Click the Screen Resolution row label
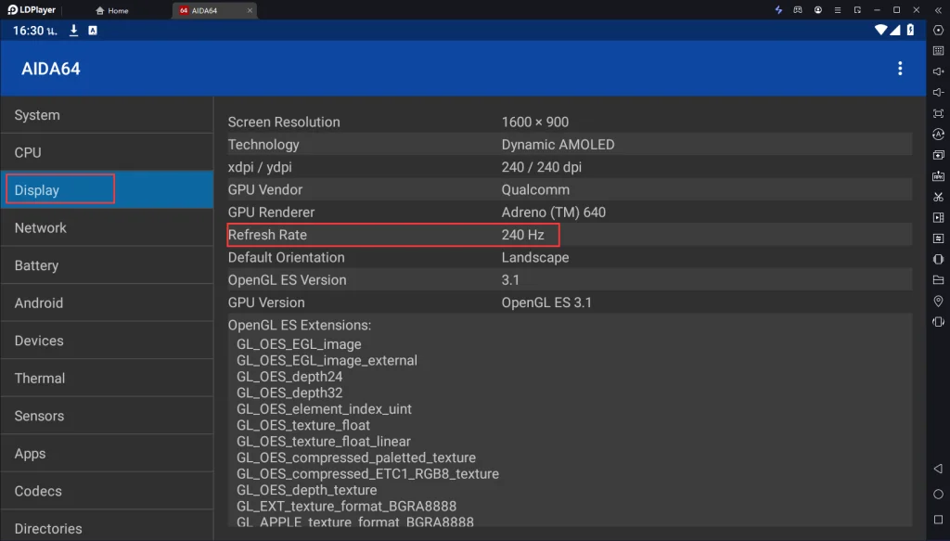This screenshot has height=541, width=950. 284,122
